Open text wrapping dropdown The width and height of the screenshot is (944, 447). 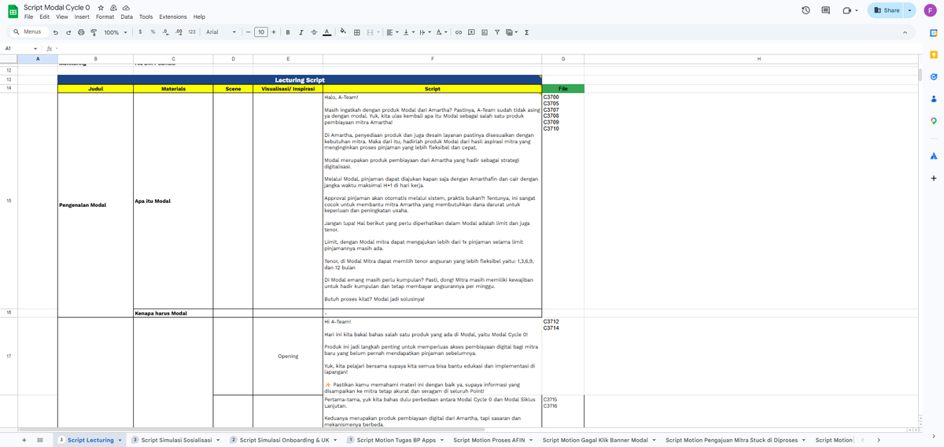tap(425, 32)
